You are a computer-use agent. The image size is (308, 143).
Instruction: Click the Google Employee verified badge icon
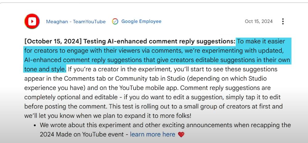tap(115, 21)
